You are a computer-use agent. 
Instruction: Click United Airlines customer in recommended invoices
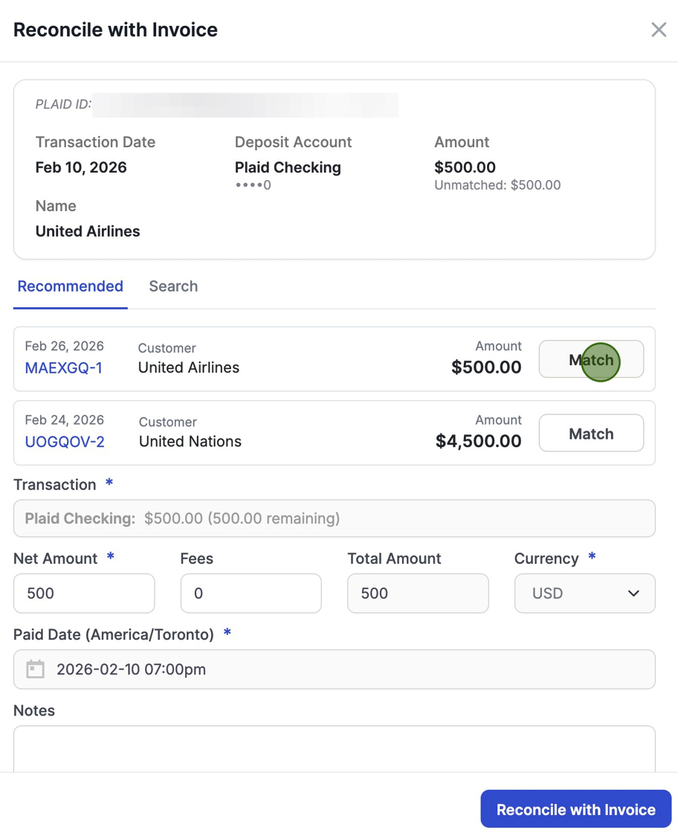click(189, 367)
